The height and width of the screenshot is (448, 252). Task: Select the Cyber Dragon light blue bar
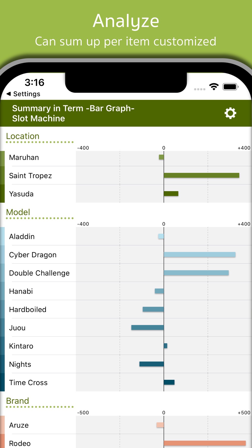coord(200,254)
